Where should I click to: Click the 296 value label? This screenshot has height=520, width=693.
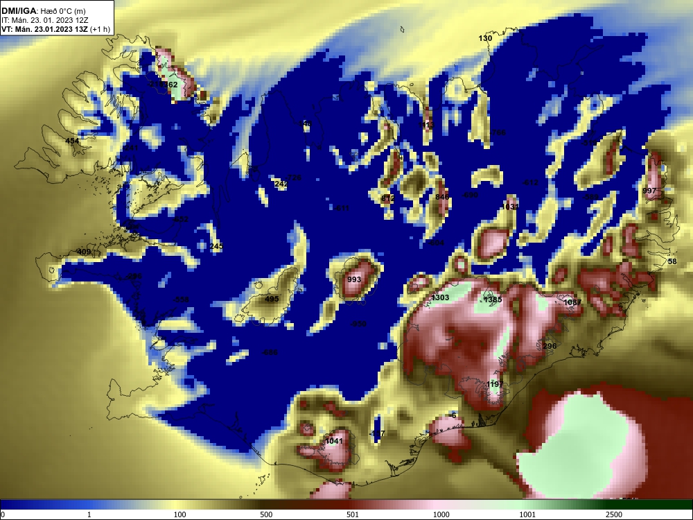coord(550,346)
